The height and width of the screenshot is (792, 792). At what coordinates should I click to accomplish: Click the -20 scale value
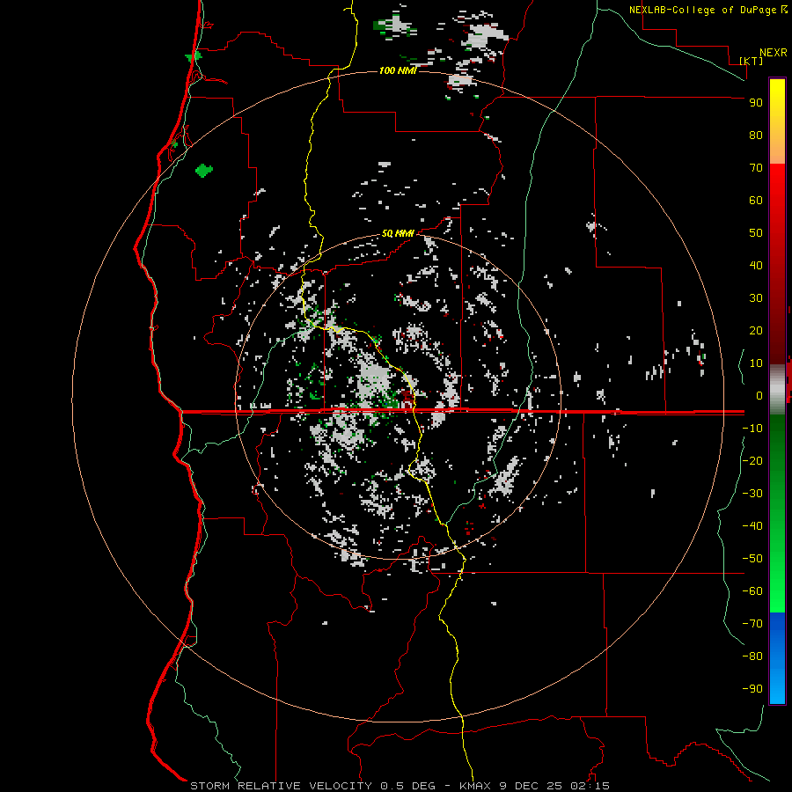coord(752,460)
